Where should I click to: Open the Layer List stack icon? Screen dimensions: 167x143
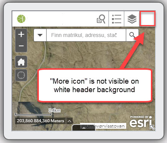tap(132, 19)
